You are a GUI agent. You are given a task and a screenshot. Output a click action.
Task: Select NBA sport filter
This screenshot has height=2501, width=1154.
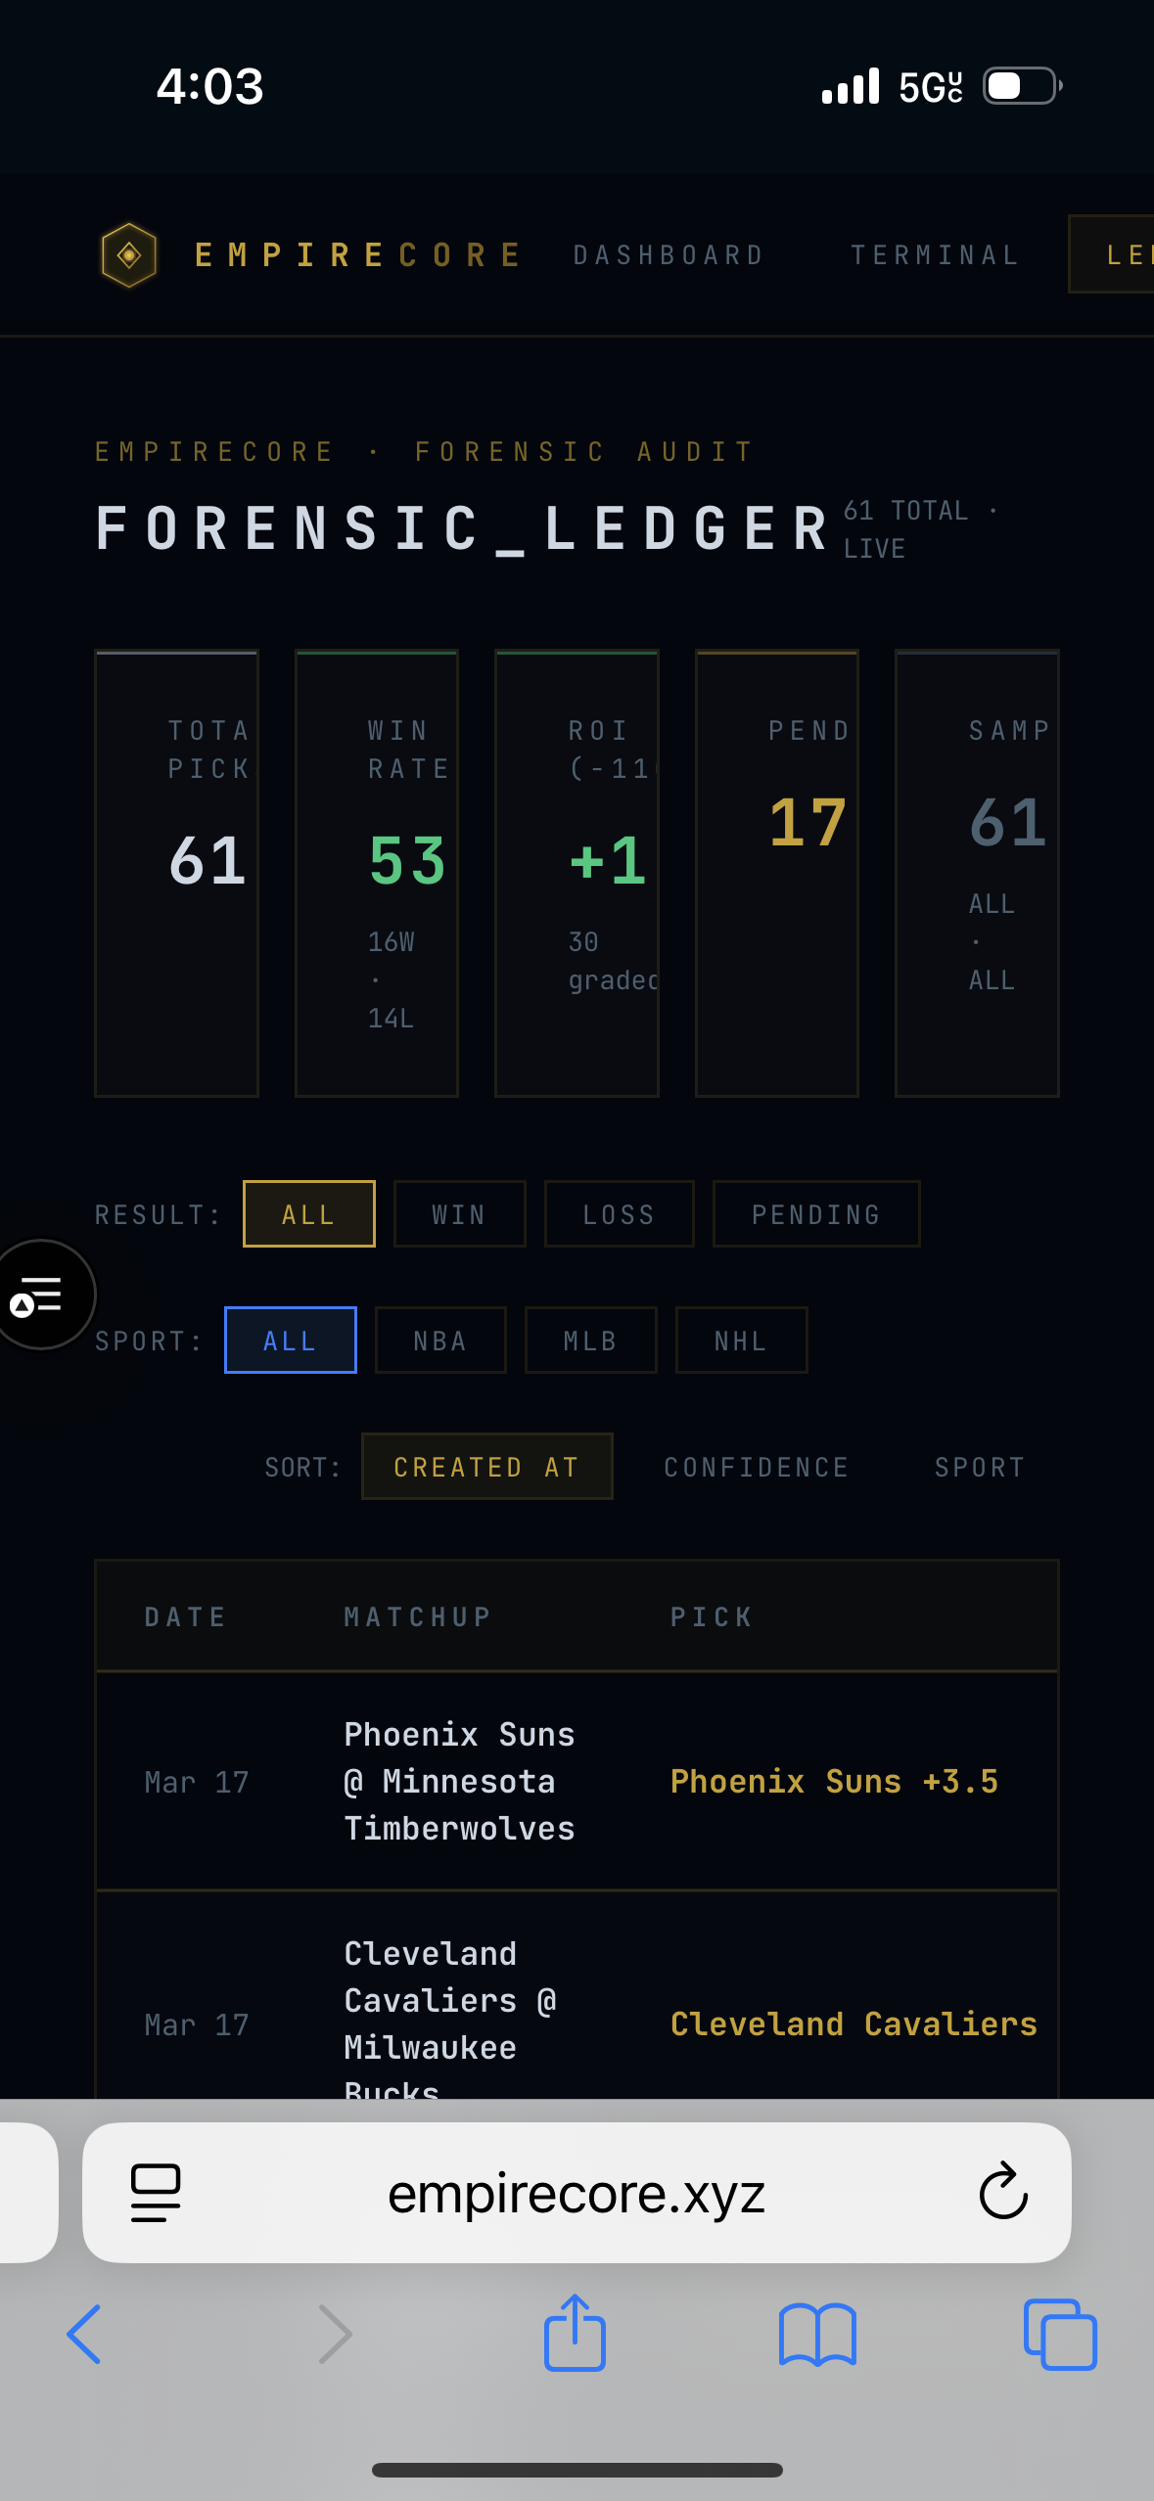click(x=440, y=1341)
